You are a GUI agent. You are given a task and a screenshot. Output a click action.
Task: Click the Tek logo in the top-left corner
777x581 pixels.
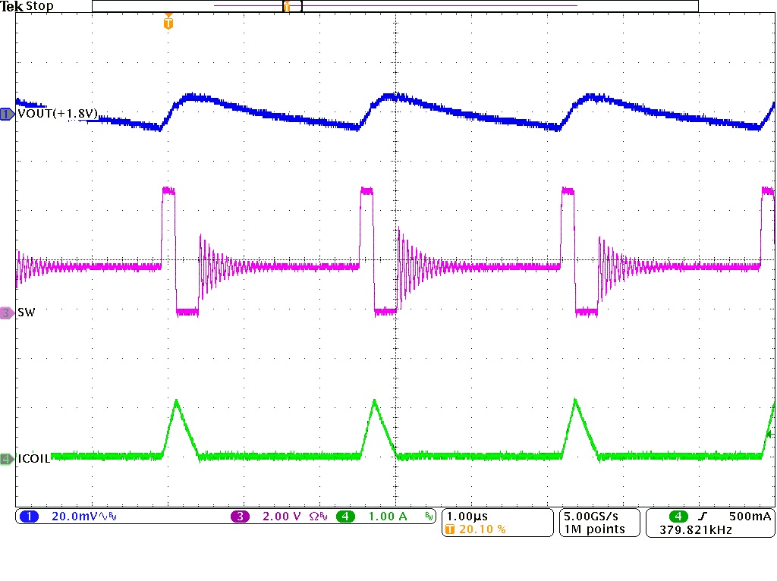click(11, 5)
